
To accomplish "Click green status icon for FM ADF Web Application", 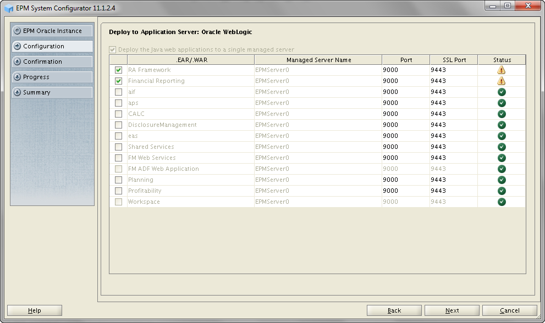I will [x=502, y=169].
